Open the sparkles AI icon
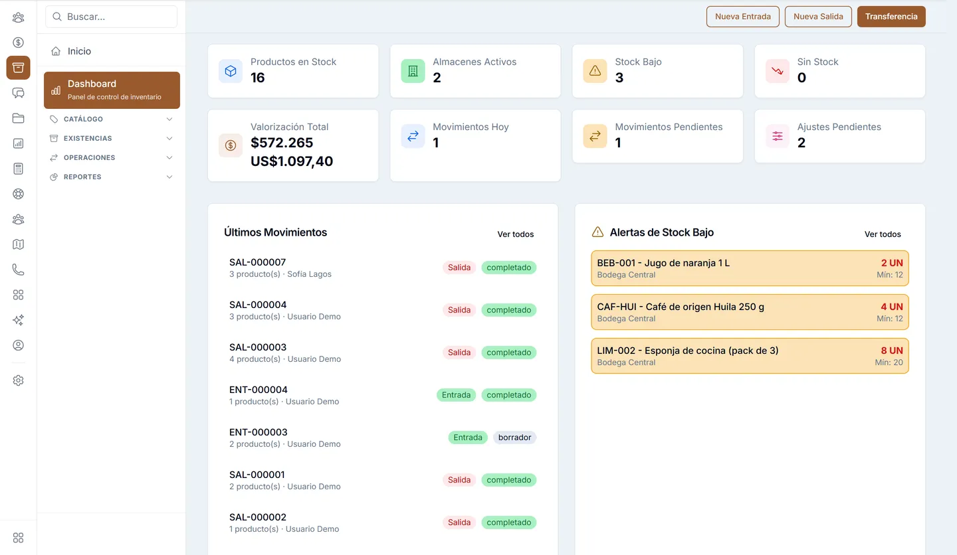 pyautogui.click(x=18, y=320)
